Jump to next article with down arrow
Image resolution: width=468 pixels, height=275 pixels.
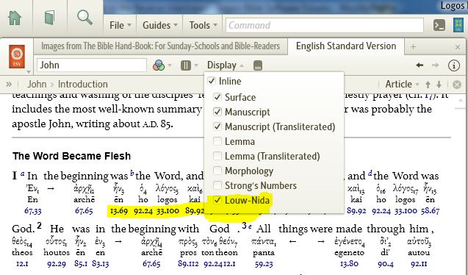[439, 85]
